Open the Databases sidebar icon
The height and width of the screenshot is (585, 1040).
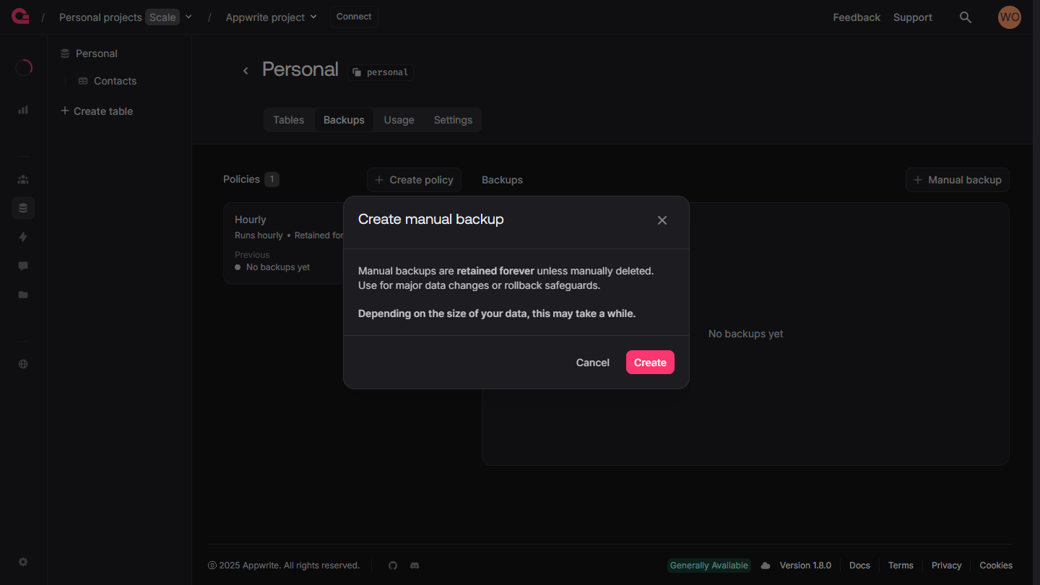coord(23,208)
